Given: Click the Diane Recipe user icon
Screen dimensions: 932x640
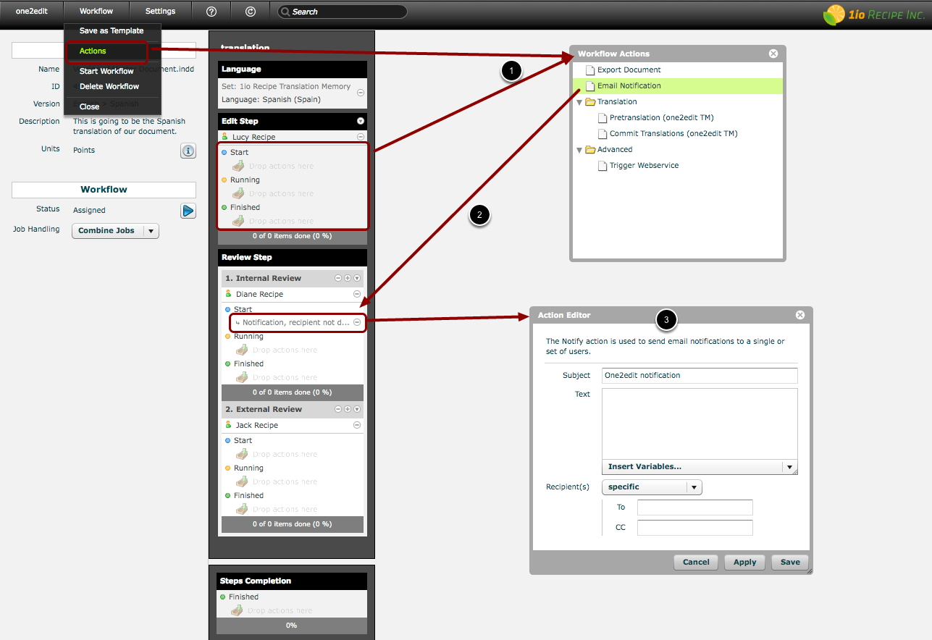Looking at the screenshot, I should click(228, 294).
